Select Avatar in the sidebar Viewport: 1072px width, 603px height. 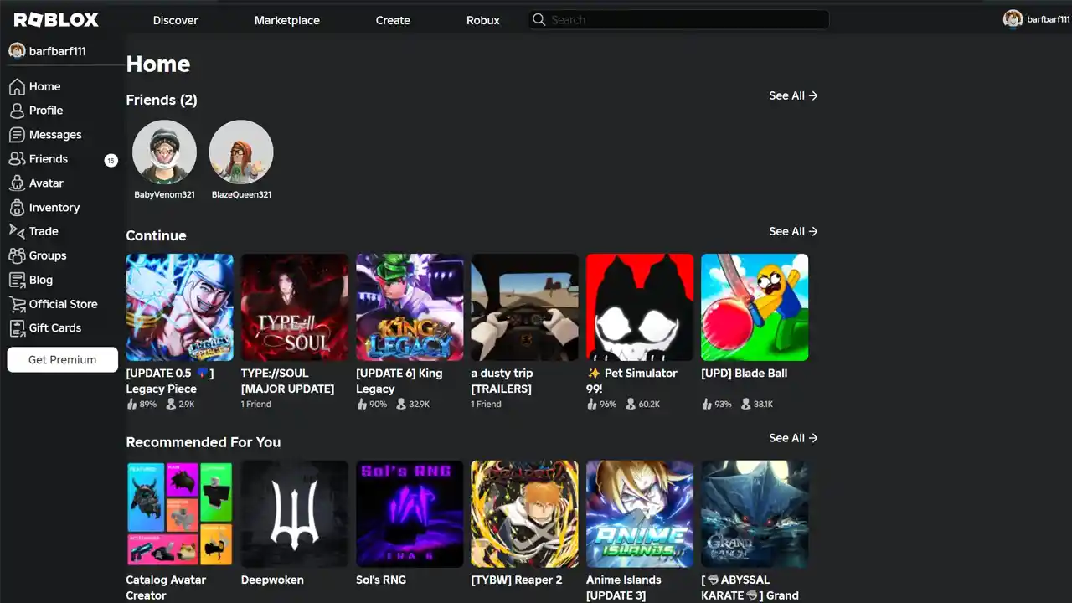(x=46, y=183)
